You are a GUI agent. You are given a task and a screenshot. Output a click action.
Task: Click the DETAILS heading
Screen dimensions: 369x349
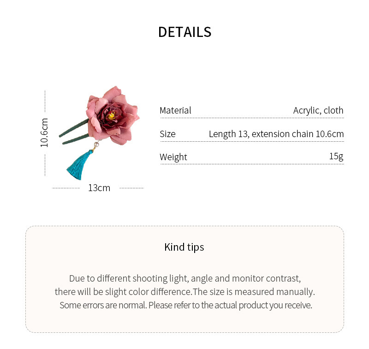(x=184, y=32)
